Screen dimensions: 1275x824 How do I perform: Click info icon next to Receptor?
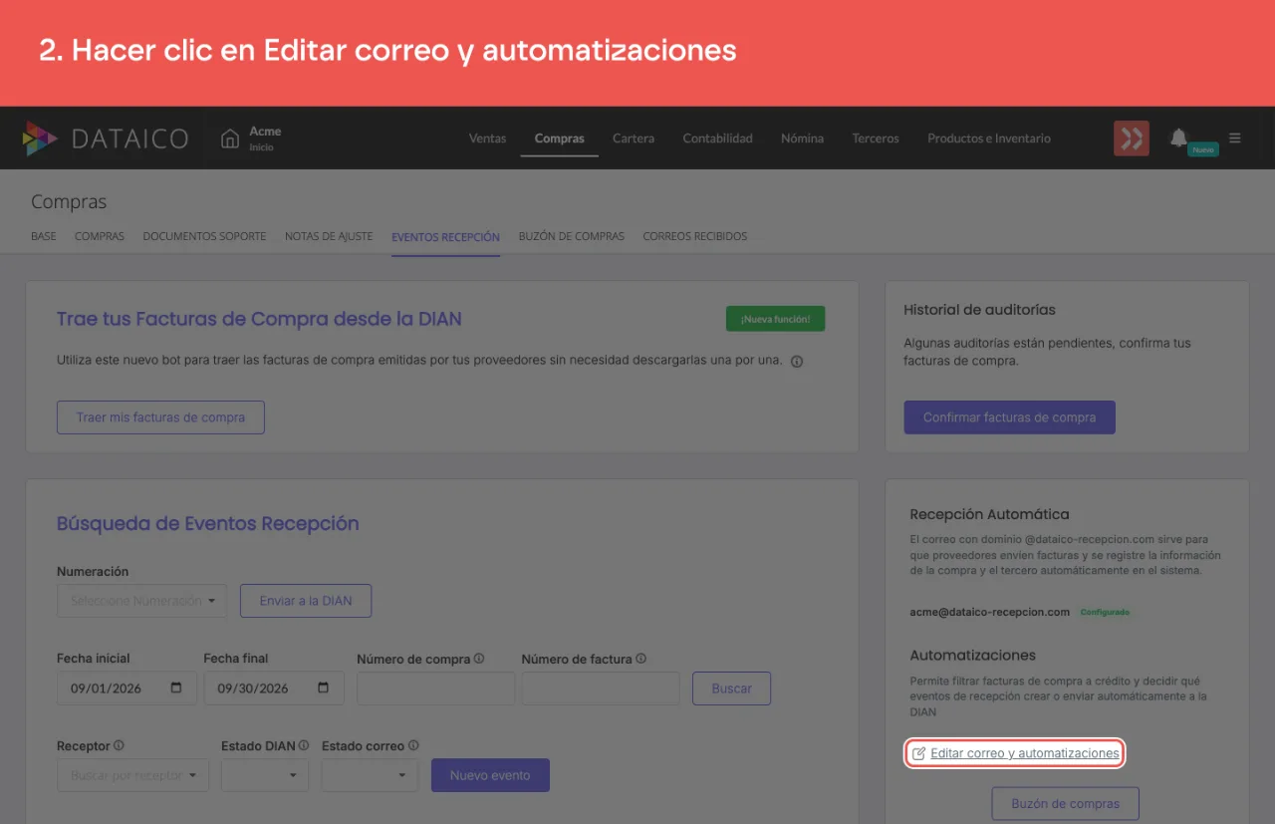coord(119,745)
